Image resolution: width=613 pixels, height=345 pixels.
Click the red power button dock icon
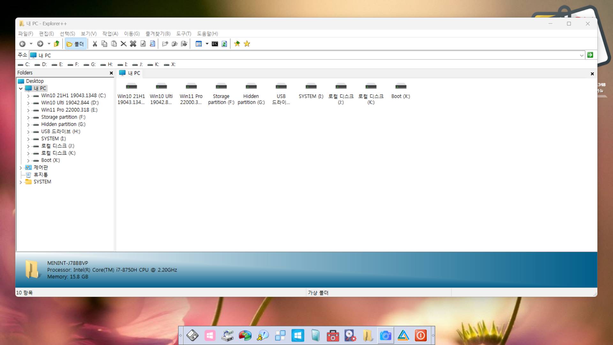(421, 335)
